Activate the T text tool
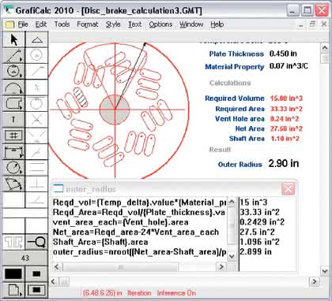 [x=13, y=120]
